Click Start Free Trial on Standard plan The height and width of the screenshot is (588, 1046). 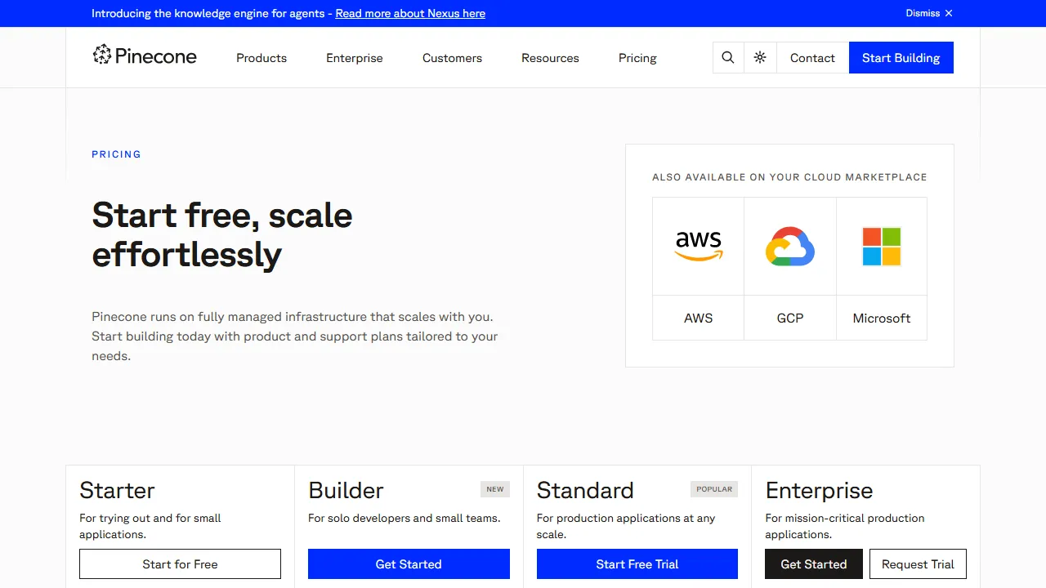637,563
